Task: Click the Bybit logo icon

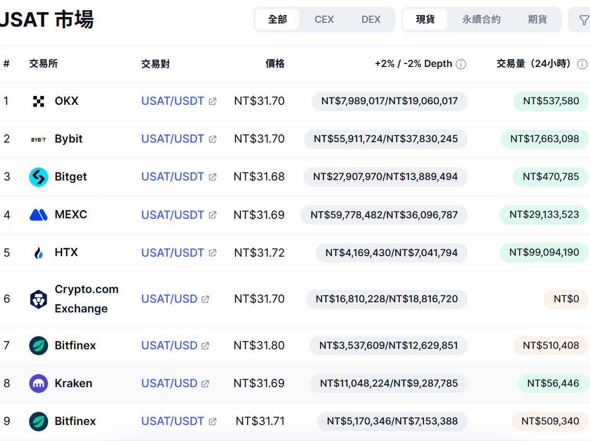Action: coord(38,139)
